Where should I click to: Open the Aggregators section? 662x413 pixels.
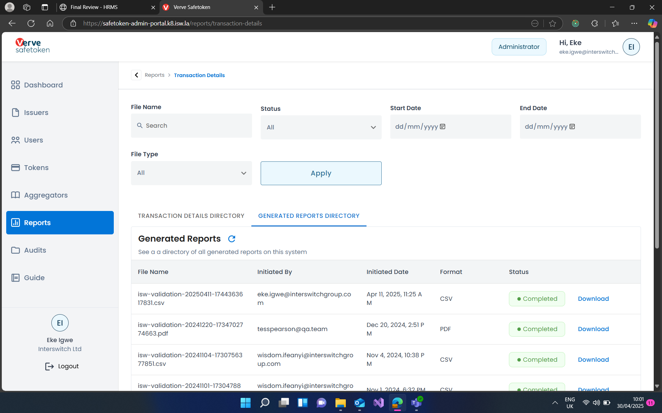46,195
